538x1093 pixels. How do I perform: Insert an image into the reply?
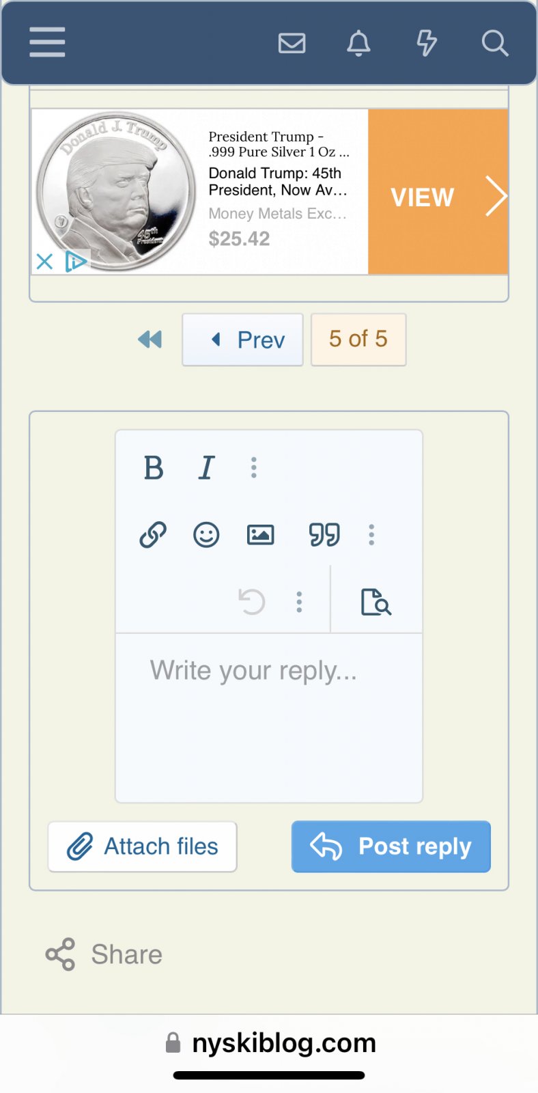point(260,535)
